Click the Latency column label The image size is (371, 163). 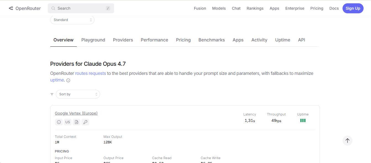250,114
